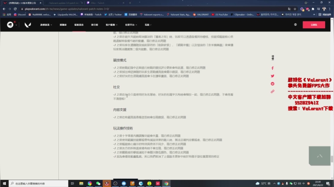Screen dimensions: 334x187
Task: Open the Chrome profile avatar
Action: (324, 9)
